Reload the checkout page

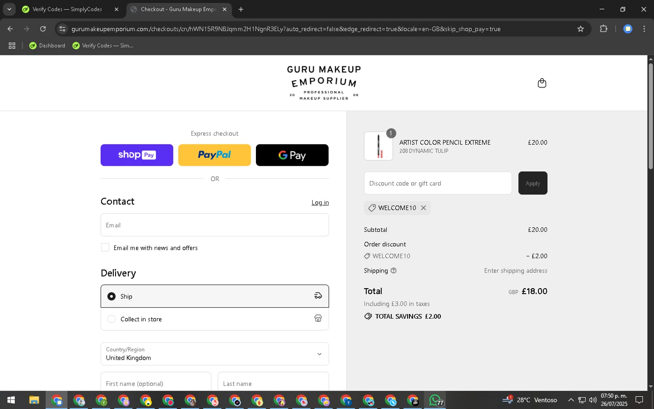[x=43, y=29]
